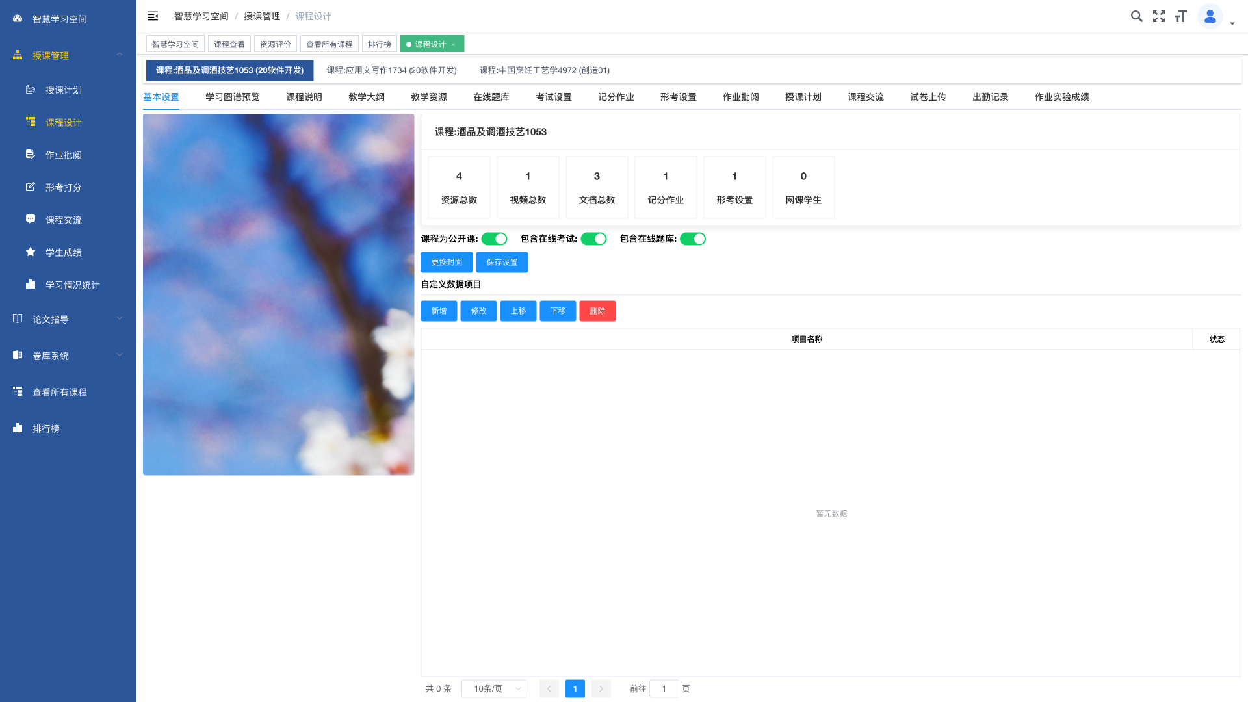The height and width of the screenshot is (702, 1248).
Task: Click the 前往 page number input
Action: (x=664, y=688)
